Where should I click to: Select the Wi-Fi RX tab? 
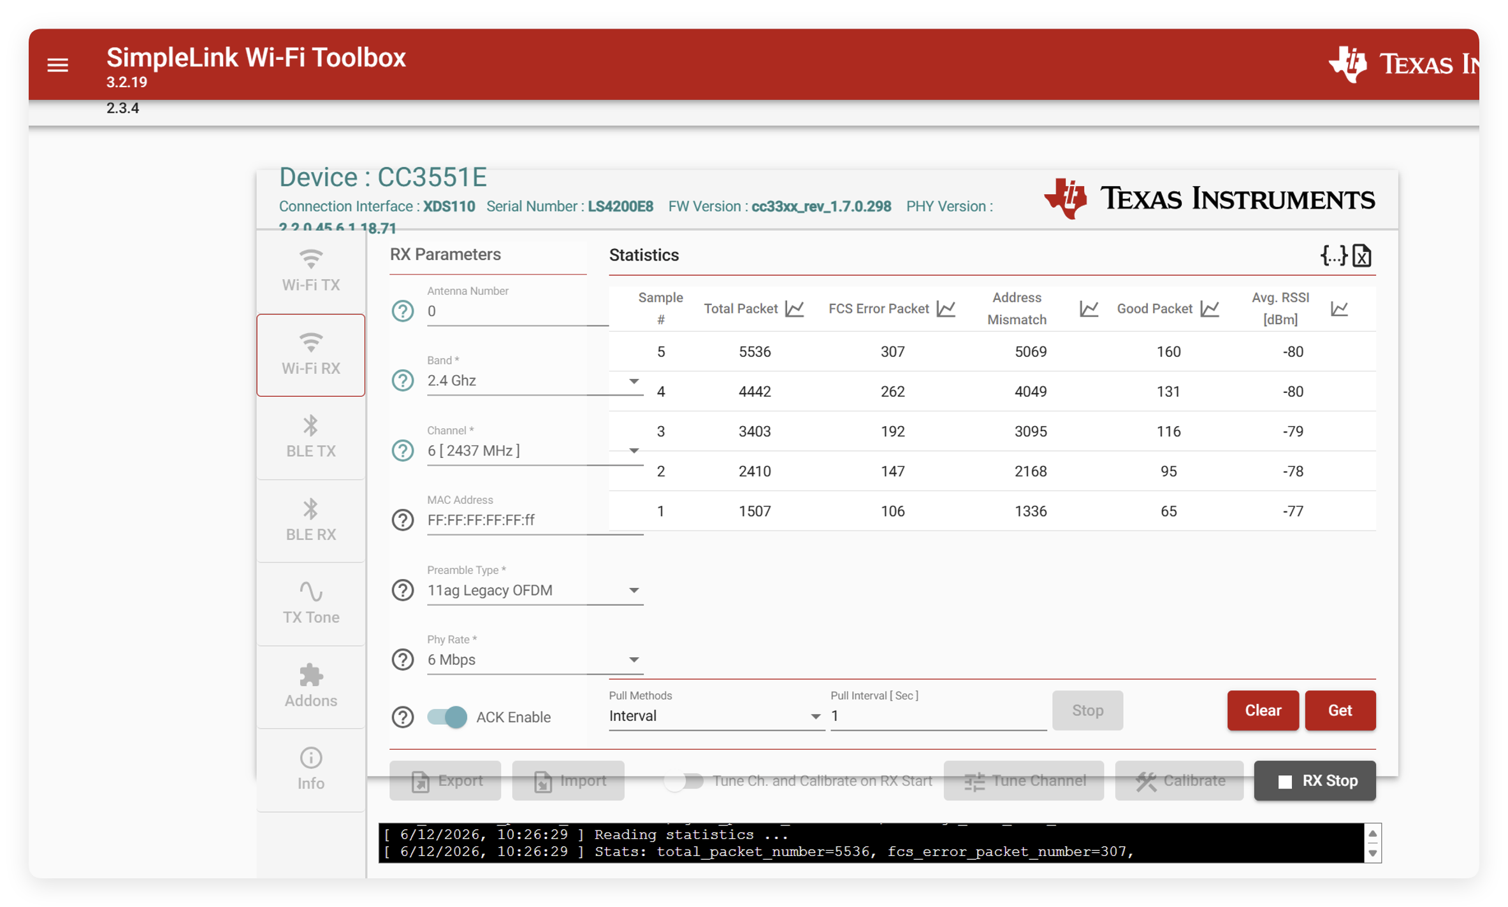(311, 355)
